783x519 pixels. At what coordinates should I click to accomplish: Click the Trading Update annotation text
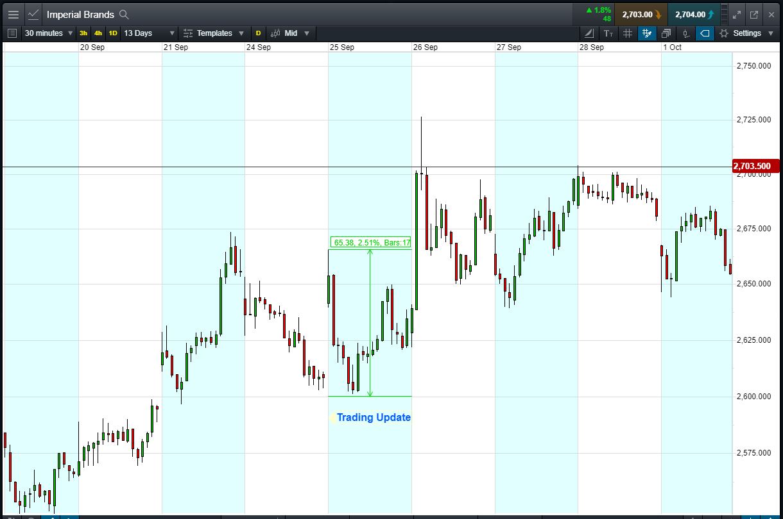(374, 417)
